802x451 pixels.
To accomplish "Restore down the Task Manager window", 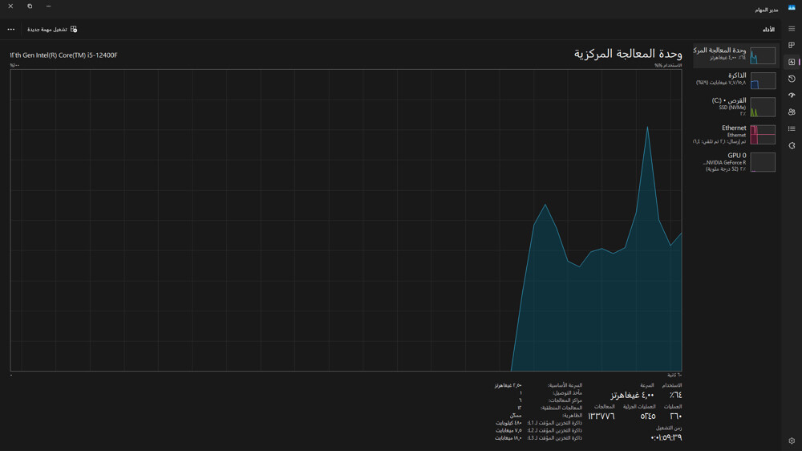I will click(x=30, y=6).
